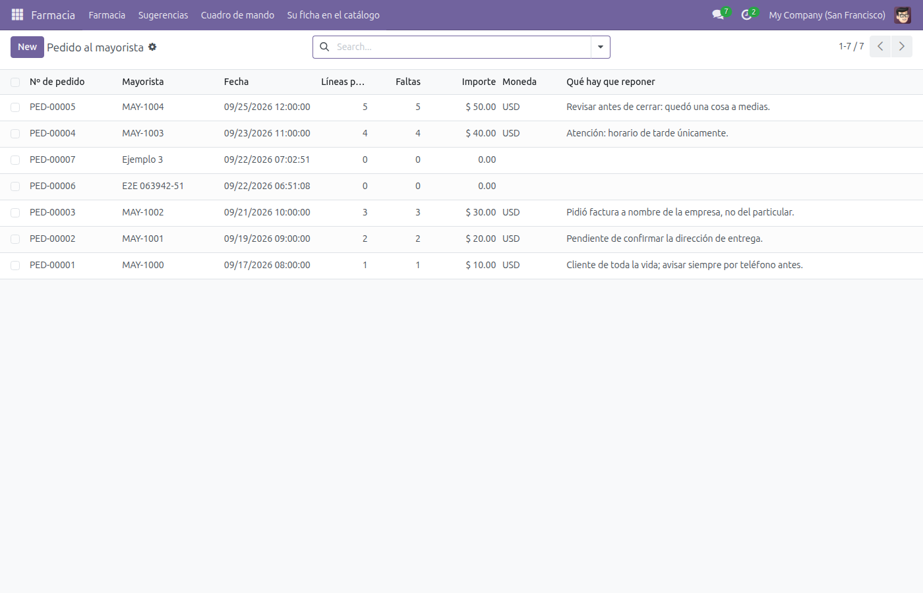The image size is (923, 593).
Task: Open the company switcher My Company (San Francisco)
Action: coord(827,14)
